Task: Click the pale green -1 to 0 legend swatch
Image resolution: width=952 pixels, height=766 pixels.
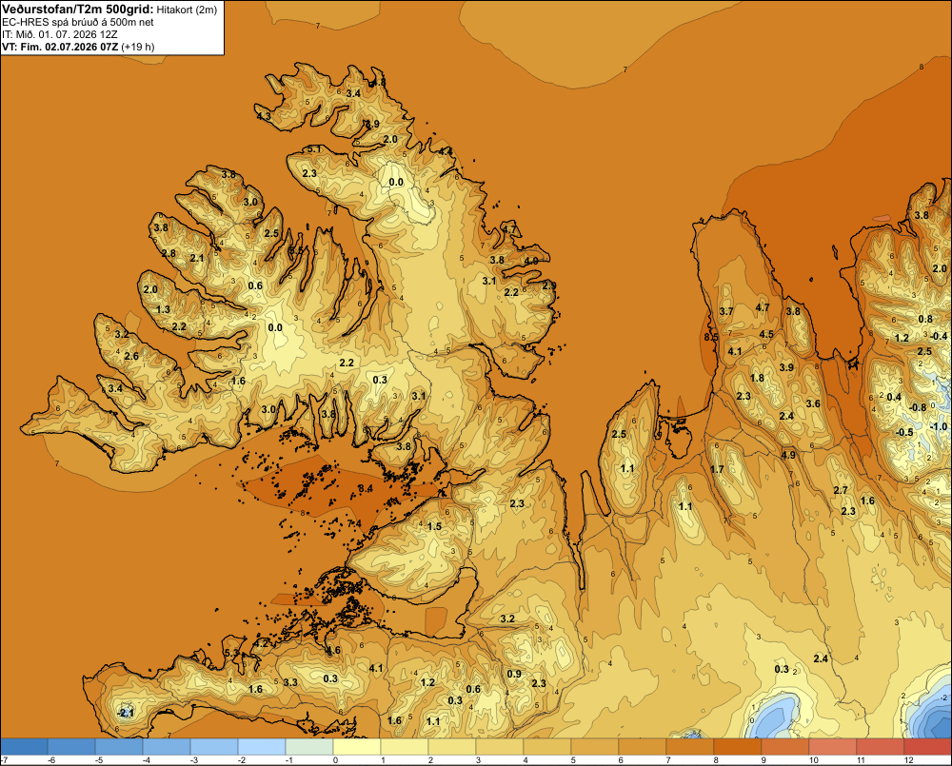Action: [x=309, y=747]
